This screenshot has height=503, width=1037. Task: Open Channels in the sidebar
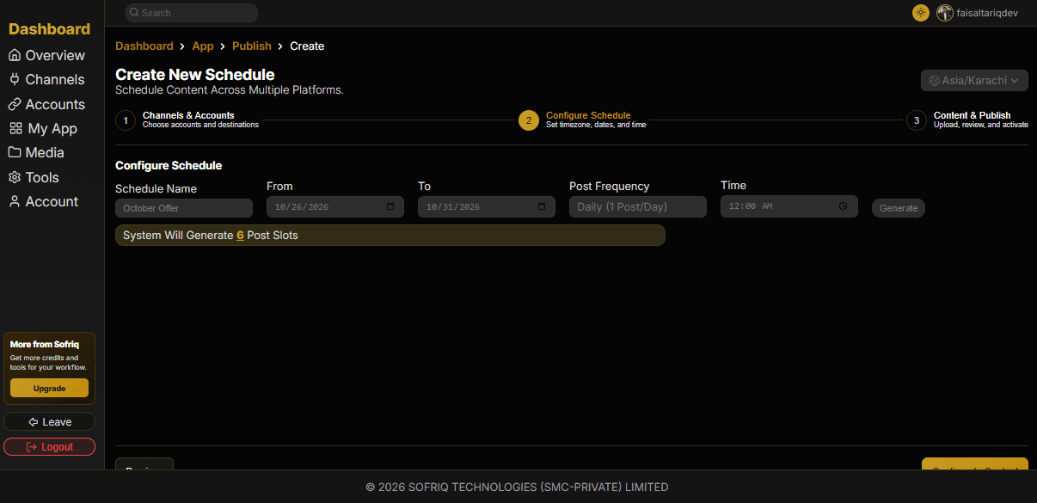46,79
